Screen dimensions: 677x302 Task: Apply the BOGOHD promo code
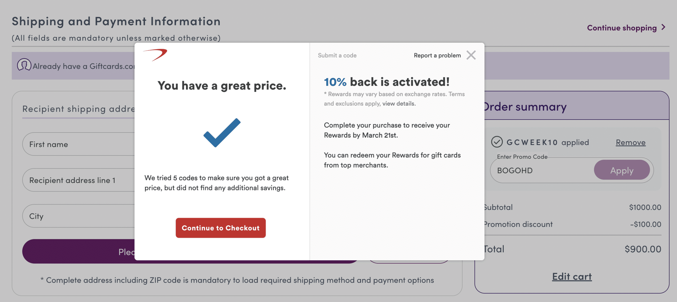[621, 170]
